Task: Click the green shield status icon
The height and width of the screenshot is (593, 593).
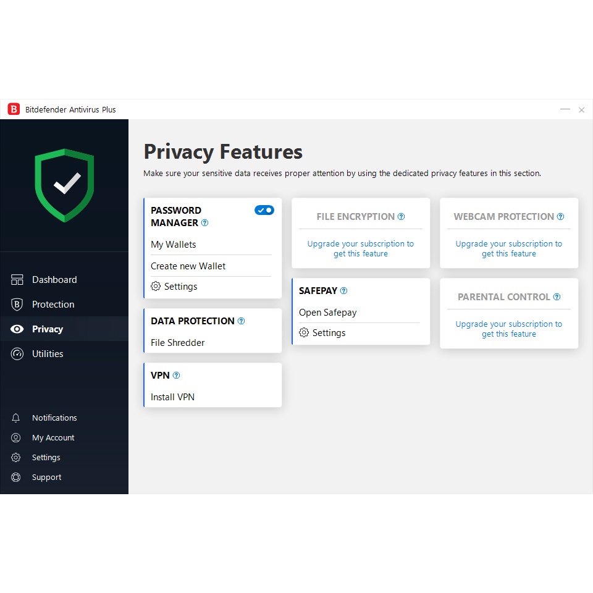Action: click(x=64, y=185)
